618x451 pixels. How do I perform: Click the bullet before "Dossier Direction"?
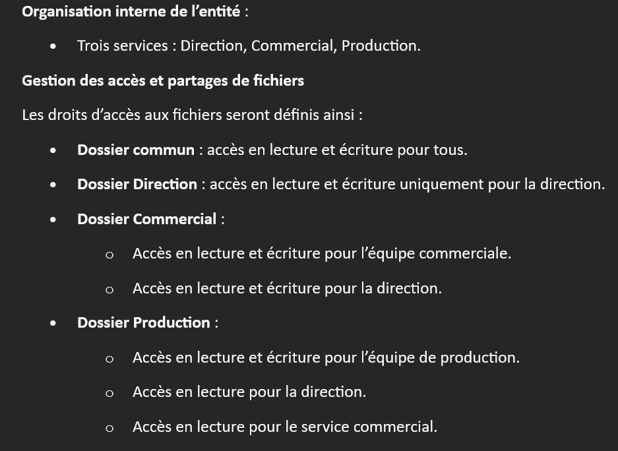click(53, 185)
